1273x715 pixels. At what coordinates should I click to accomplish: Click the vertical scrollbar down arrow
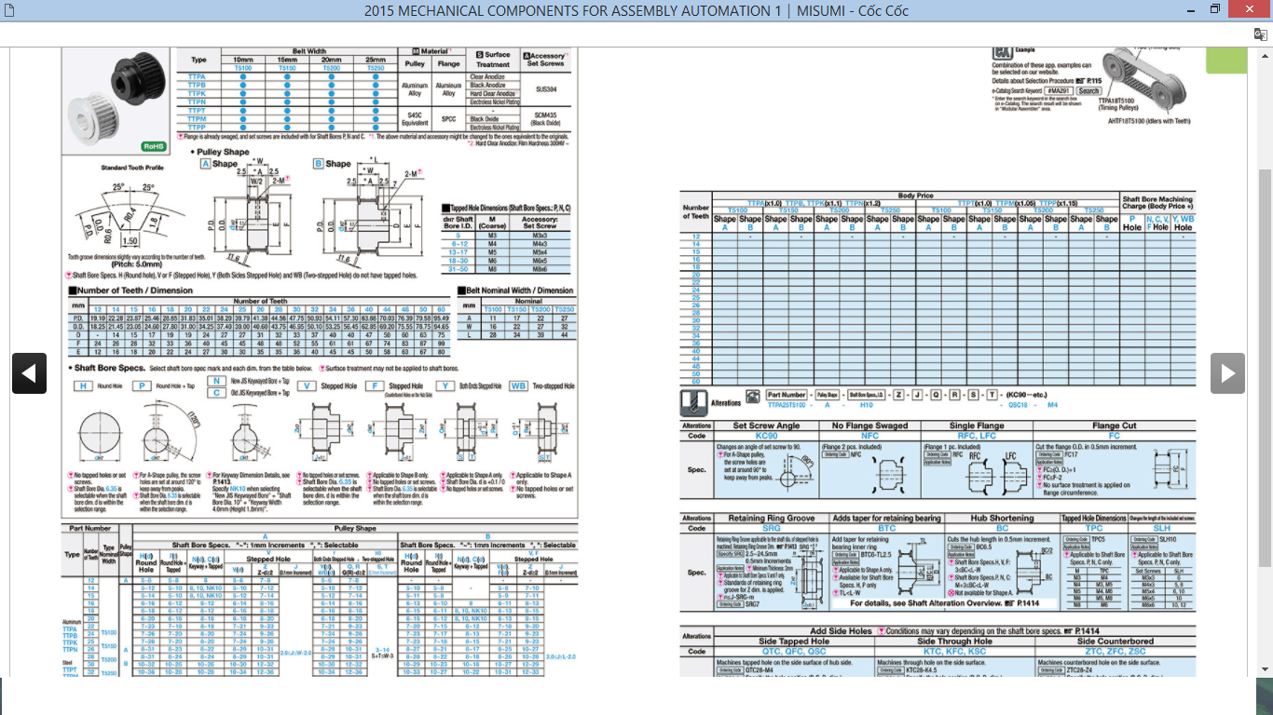click(x=1265, y=668)
